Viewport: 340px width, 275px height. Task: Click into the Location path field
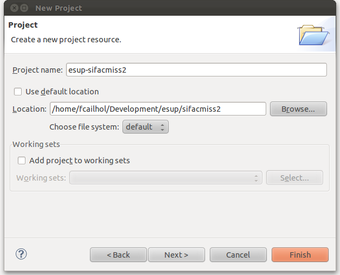point(158,109)
